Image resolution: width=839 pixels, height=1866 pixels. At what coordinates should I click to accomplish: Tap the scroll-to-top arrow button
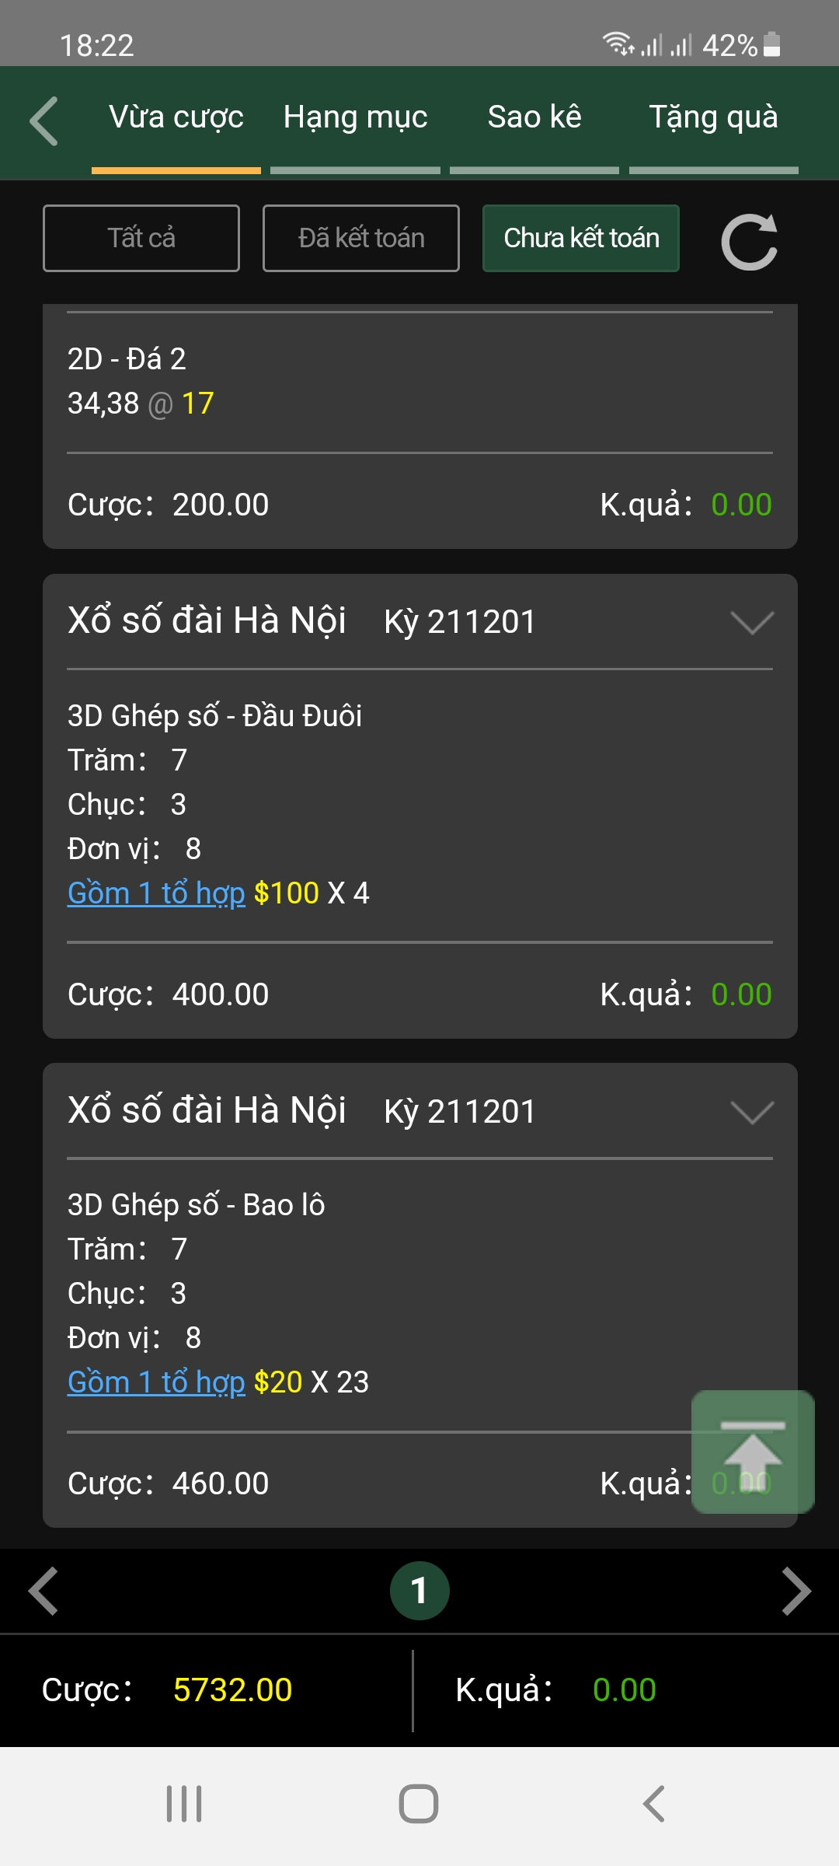[752, 1451]
